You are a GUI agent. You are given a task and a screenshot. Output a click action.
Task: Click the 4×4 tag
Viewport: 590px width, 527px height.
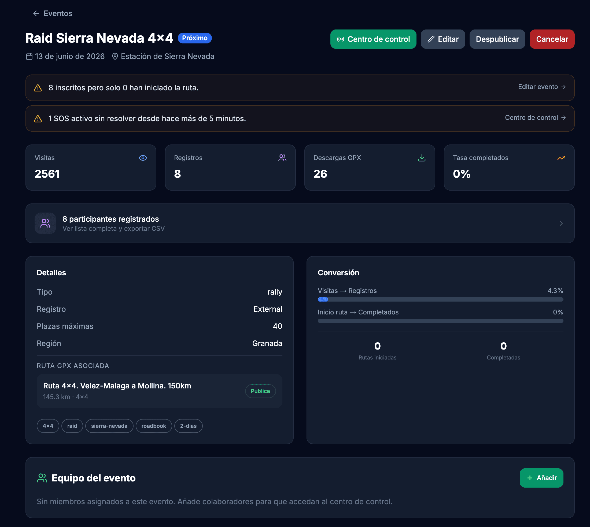48,426
